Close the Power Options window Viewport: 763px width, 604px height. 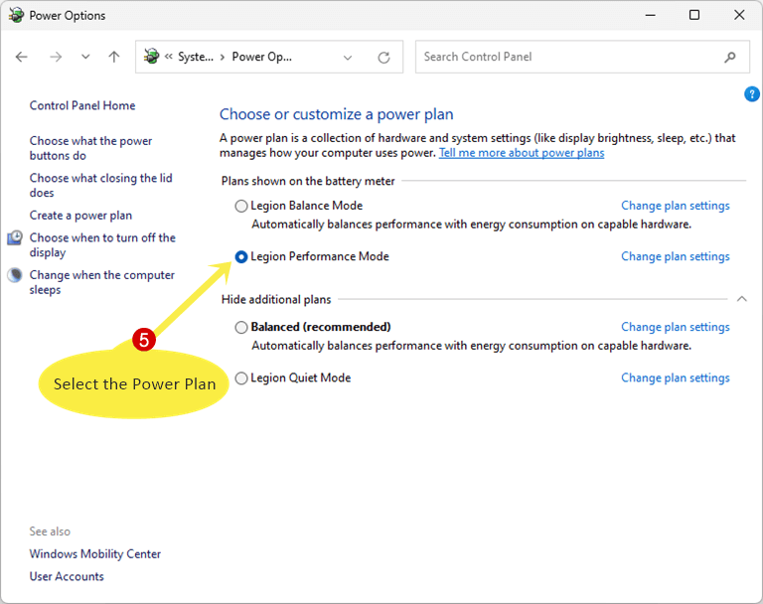[x=739, y=15]
